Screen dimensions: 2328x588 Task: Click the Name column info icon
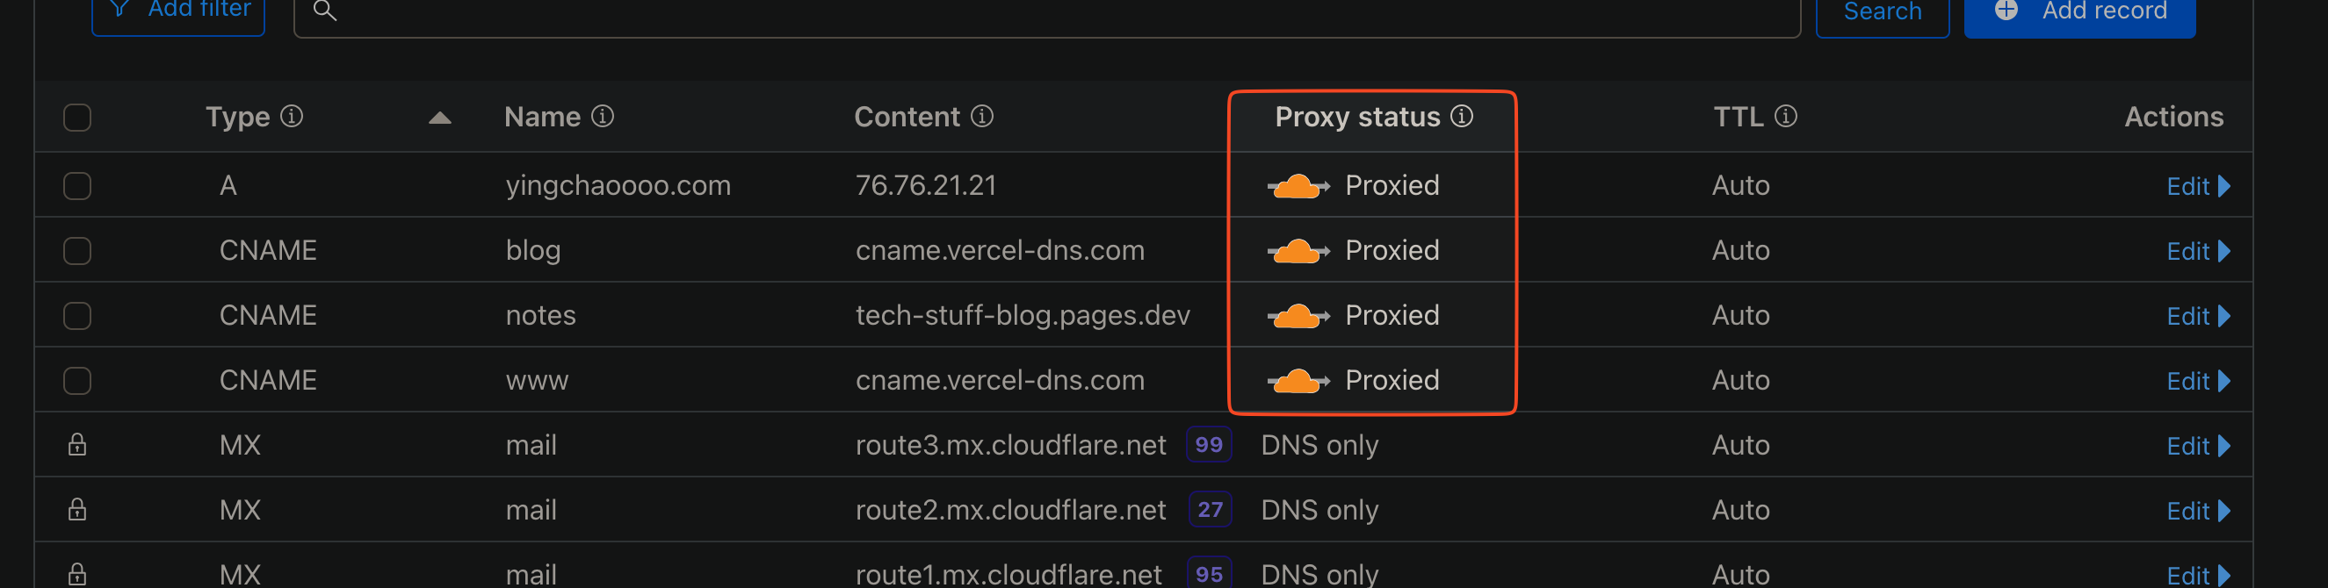click(x=603, y=117)
